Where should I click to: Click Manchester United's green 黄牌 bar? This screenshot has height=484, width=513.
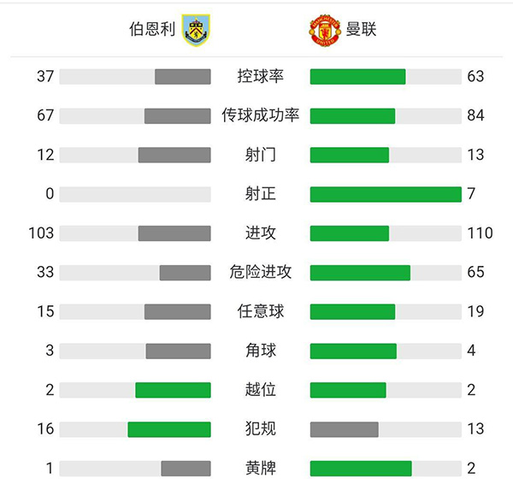pos(361,469)
